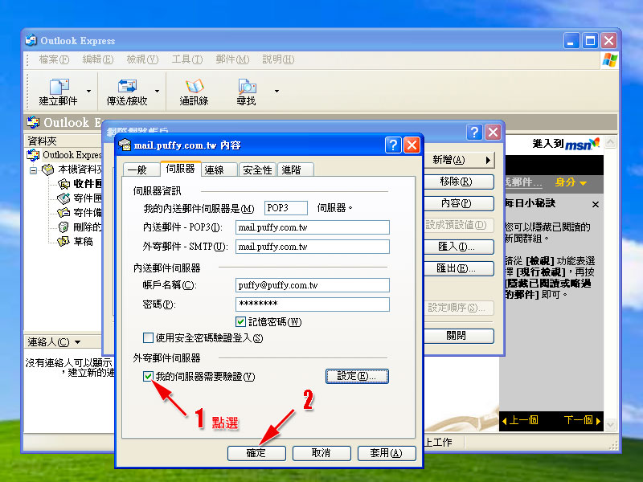Image resolution: width=643 pixels, height=482 pixels.
Task: Select the Inbox (收件匣) folder icon
Action: click(63, 184)
